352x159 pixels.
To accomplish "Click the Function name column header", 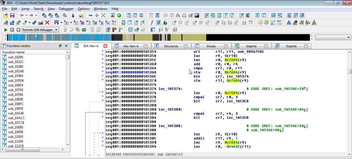I will tap(33, 52).
